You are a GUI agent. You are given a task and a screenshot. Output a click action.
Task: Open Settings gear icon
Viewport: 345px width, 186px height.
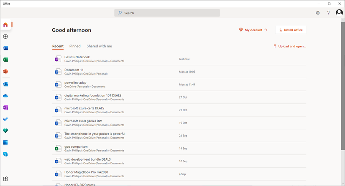(x=318, y=13)
